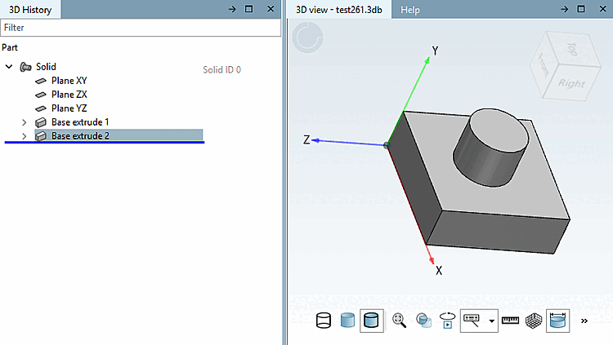Click the Filter input field
Screen dimensions: 613x345
click(141, 28)
